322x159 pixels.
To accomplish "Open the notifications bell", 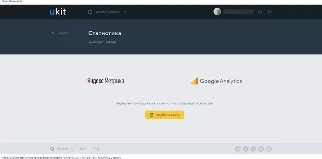I will click(260, 12).
